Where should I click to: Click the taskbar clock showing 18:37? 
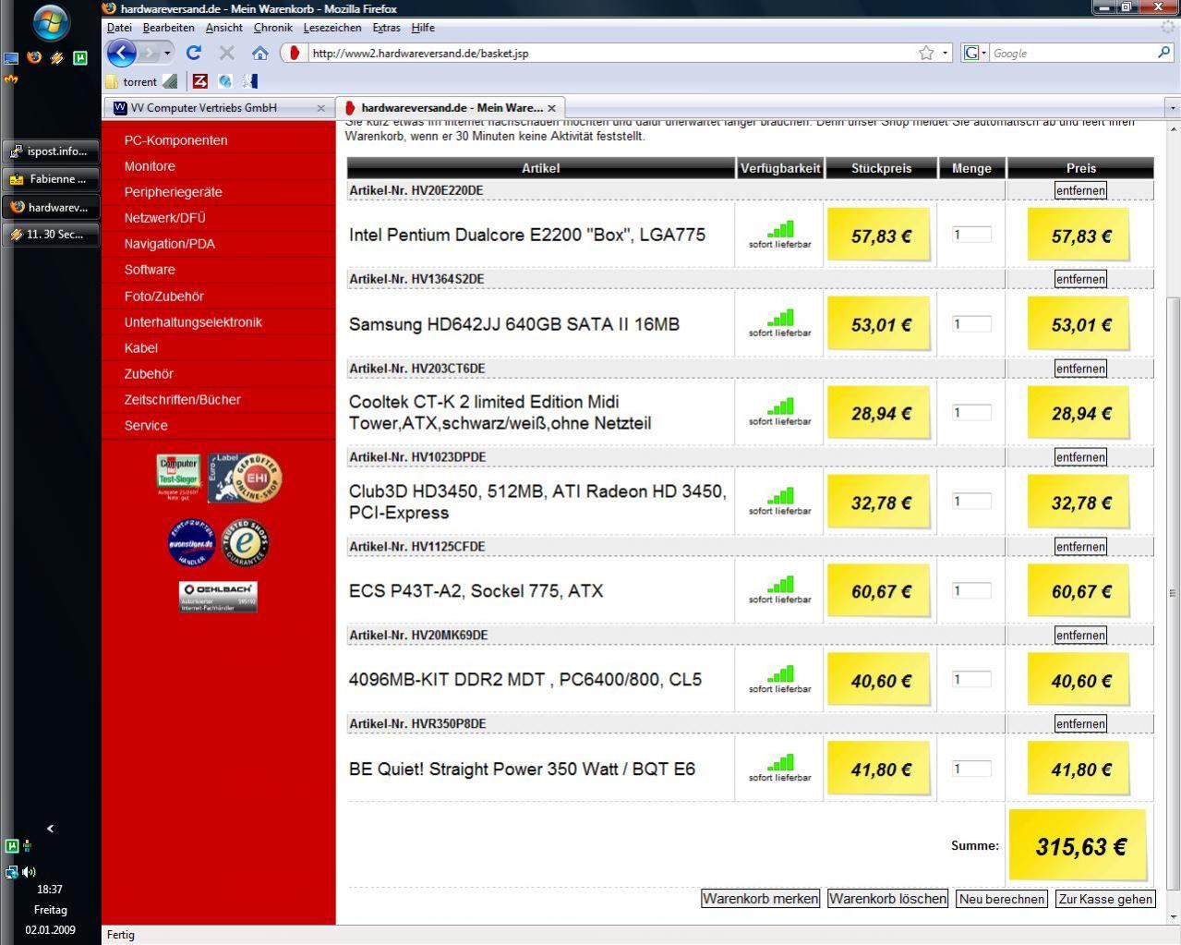click(x=50, y=890)
